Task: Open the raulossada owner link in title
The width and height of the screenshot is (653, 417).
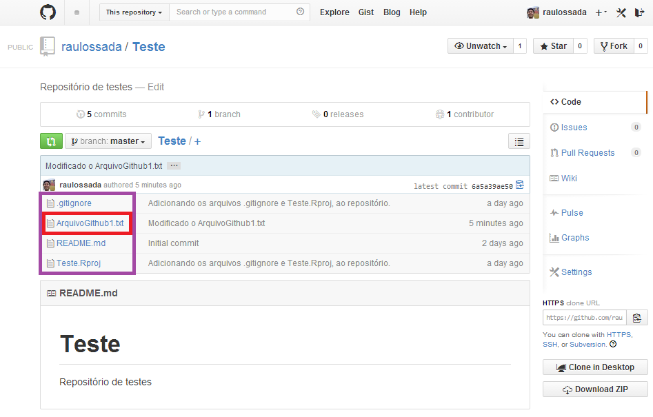Action: click(x=92, y=47)
